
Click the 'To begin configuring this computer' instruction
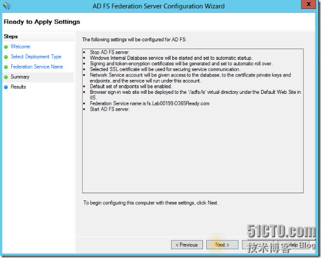point(151,203)
